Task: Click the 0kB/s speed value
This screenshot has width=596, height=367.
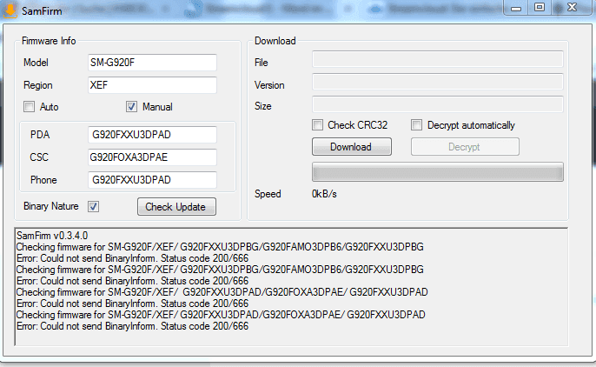Action: 324,194
